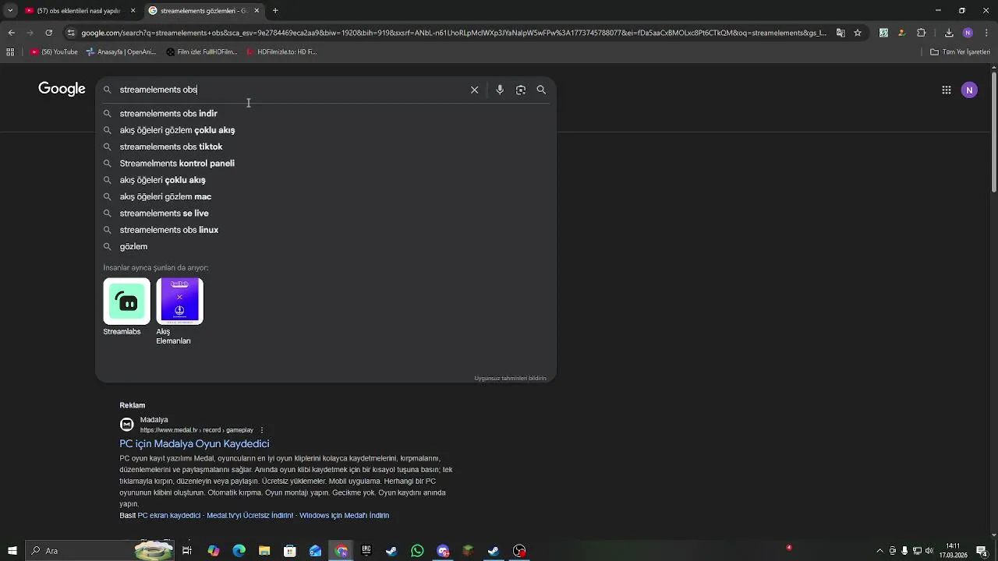
Task: Click the Windows taskbar search box Ara
Action: (100, 551)
